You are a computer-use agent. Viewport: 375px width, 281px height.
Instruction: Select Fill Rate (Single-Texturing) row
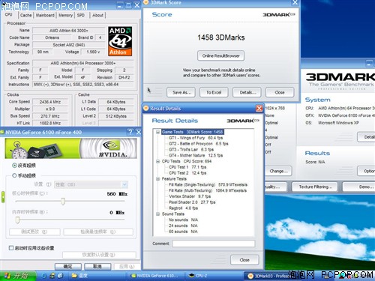click(x=208, y=185)
